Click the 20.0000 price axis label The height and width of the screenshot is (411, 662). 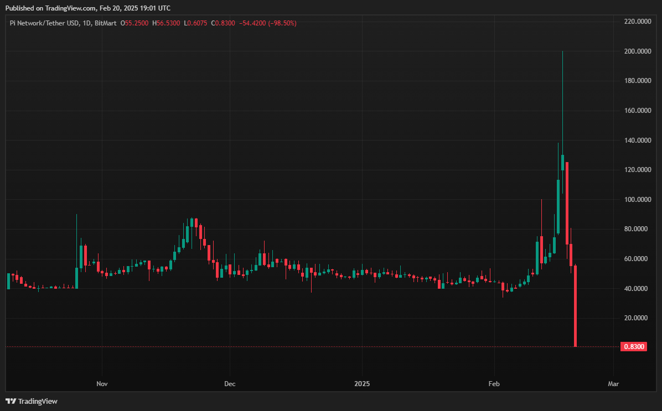coord(636,318)
